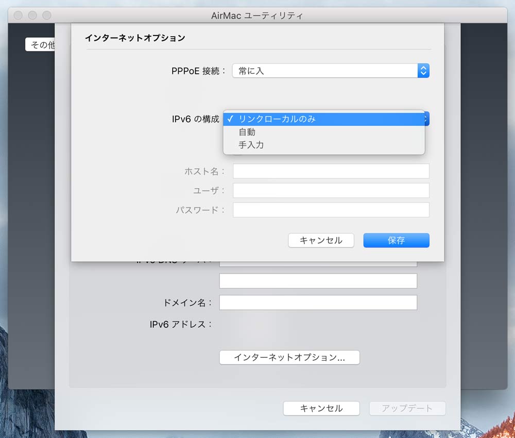Viewport: 515px width, 438px height.
Task: Choose 自動 from IPv6 configuration menu
Action: [324, 132]
